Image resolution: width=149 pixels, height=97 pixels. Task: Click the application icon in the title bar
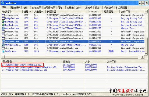3,3
